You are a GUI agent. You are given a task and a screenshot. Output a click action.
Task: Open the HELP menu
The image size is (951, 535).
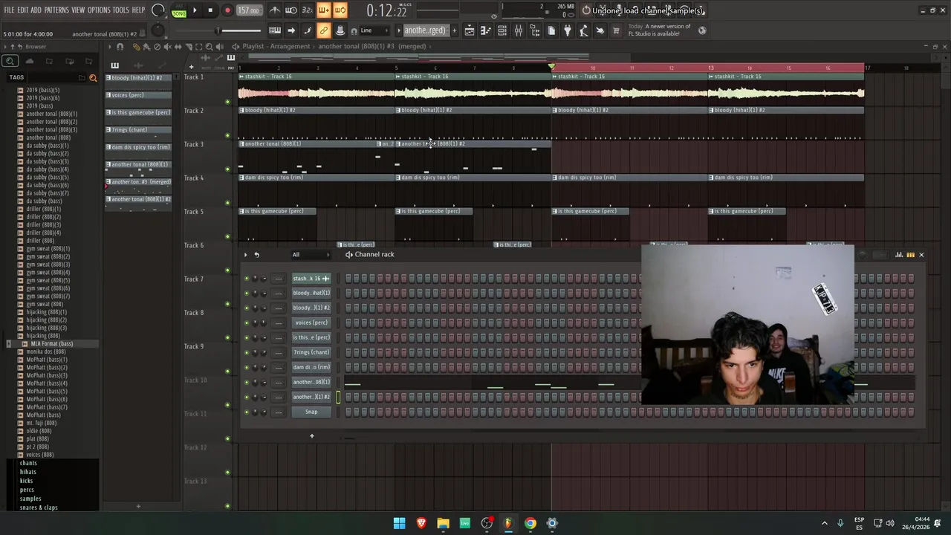coord(138,10)
